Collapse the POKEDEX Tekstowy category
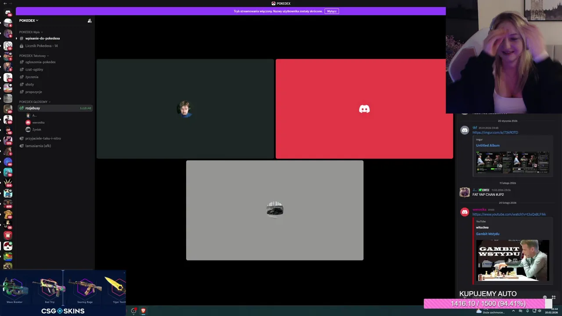This screenshot has height=316, width=562. [34, 56]
